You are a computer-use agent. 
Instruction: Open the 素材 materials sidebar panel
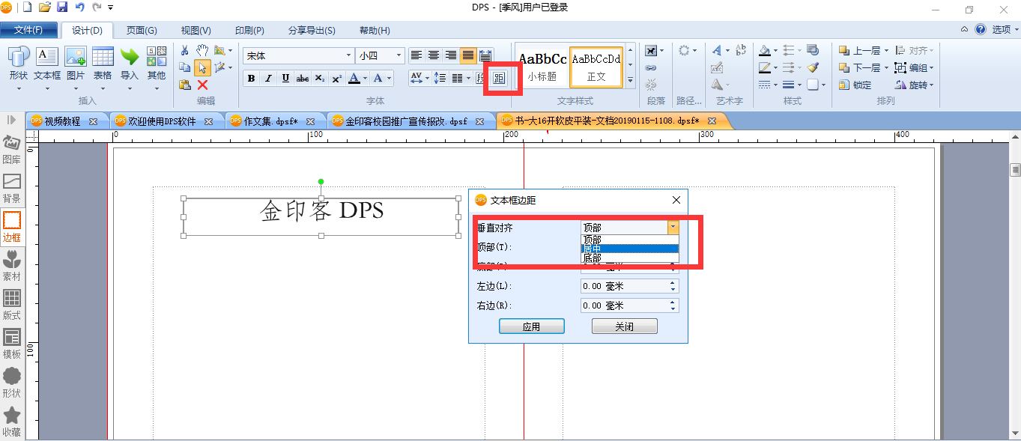(11, 267)
